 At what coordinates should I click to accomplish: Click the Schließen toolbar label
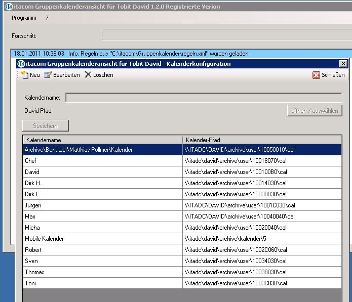click(333, 75)
